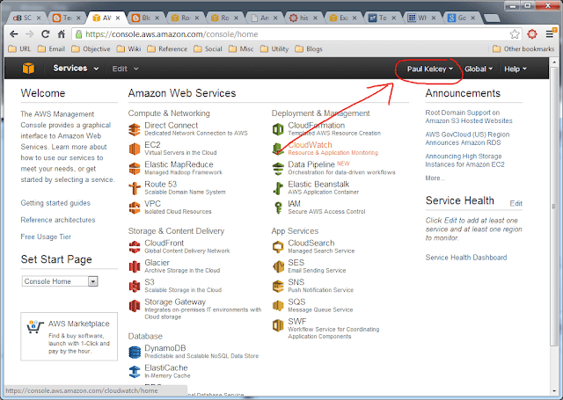Screen dimensions: 563x400
Task: Click the S3 bucket icon
Action: pyautogui.click(x=135, y=287)
